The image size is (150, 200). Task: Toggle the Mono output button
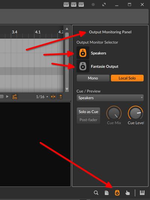coord(93,78)
